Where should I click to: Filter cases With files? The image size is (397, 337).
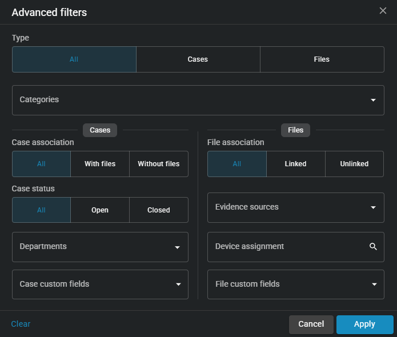coord(100,164)
